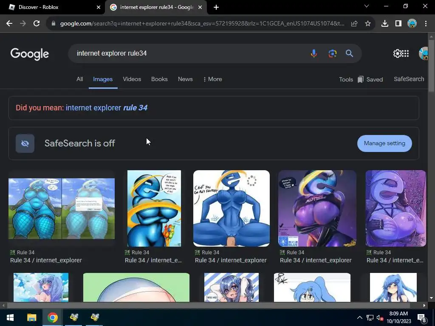
Task: Open the tab search chevron
Action: (x=367, y=6)
